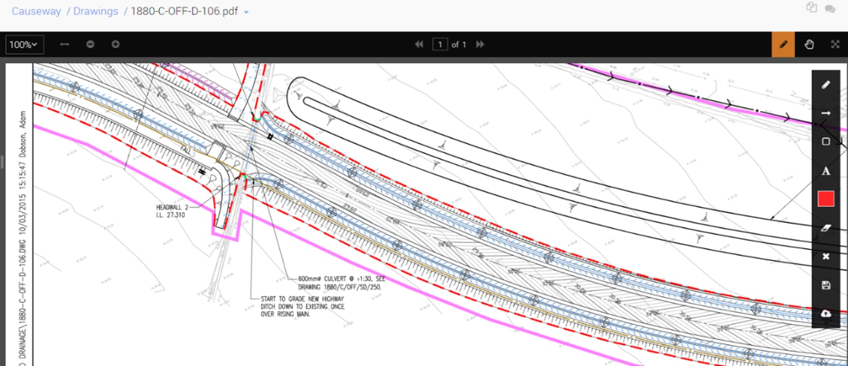The image size is (848, 366).
Task: Open the 100% zoom level dropdown
Action: pos(24,44)
